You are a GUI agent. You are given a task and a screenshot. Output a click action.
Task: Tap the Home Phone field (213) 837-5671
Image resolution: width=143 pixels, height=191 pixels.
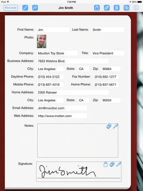coord(106,84)
